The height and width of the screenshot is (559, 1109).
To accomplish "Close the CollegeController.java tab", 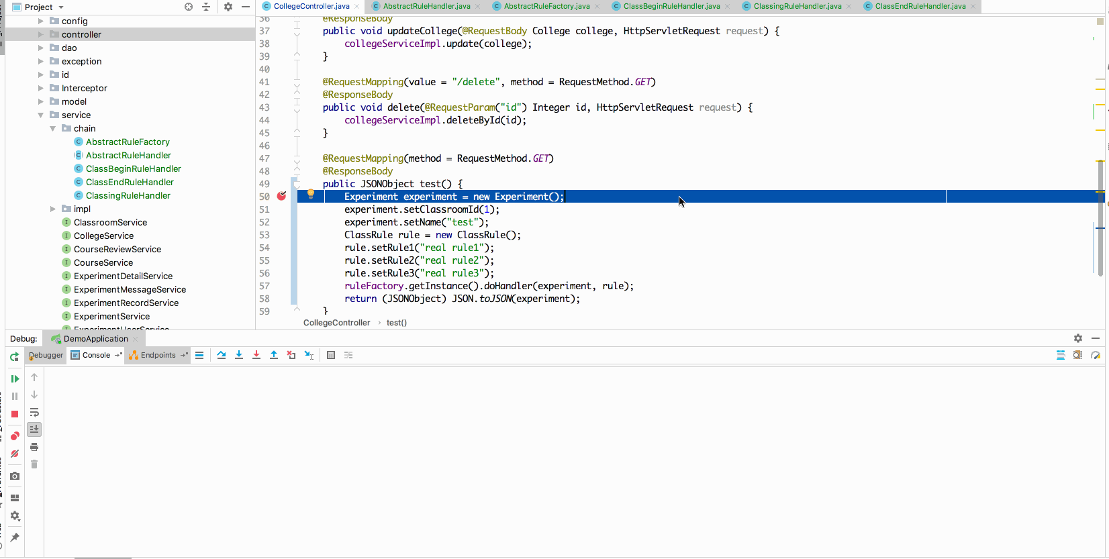I will point(356,7).
